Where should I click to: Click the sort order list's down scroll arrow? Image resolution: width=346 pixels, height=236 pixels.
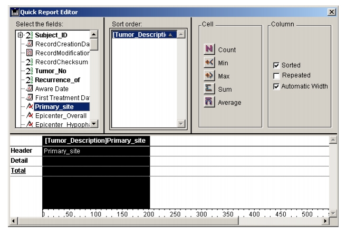(x=181, y=123)
